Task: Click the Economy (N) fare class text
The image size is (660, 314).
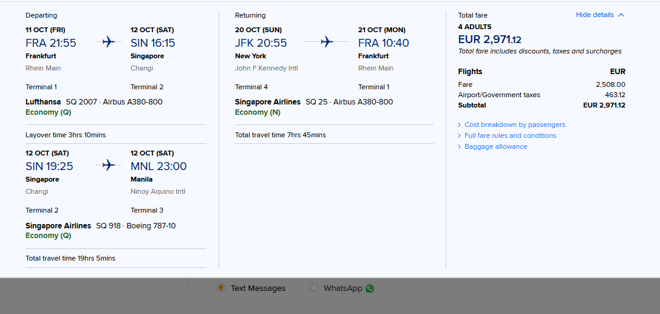Action: pyautogui.click(x=257, y=112)
